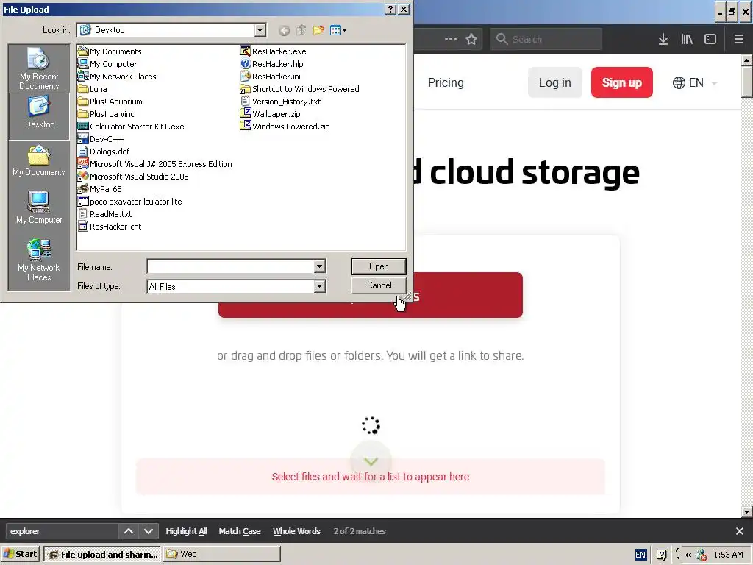Select ReadMe.txt file
The image size is (753, 565).
104,214
